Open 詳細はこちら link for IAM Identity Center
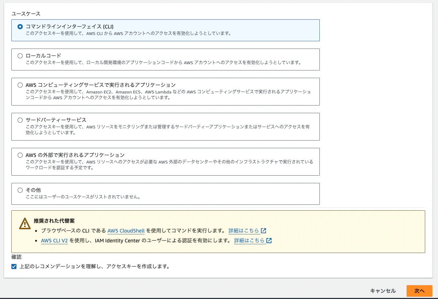Viewport: 438px width, 299px height. coord(250,241)
